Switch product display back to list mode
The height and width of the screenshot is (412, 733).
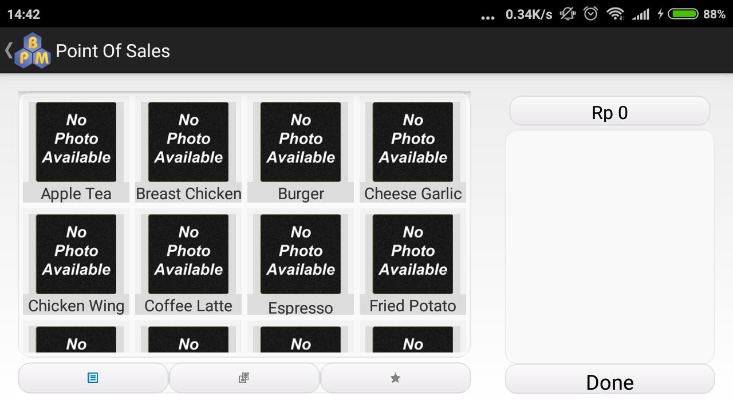tap(93, 377)
